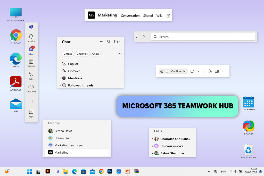The image size is (264, 176).
Task: Launch Illustrator from the taskbar
Action: tap(48, 171)
